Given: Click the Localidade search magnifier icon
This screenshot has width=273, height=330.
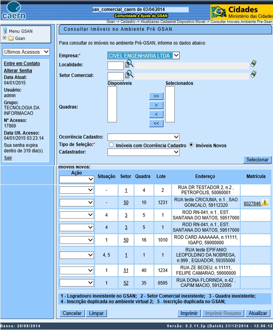Looking at the screenshot, I should tap(129, 64).
